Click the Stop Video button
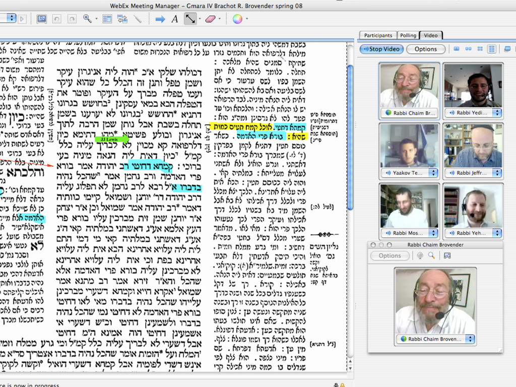Image resolution: width=516 pixels, height=387 pixels. tap(381, 49)
